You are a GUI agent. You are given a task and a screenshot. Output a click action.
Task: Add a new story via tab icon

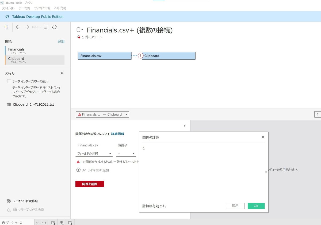click(70, 223)
